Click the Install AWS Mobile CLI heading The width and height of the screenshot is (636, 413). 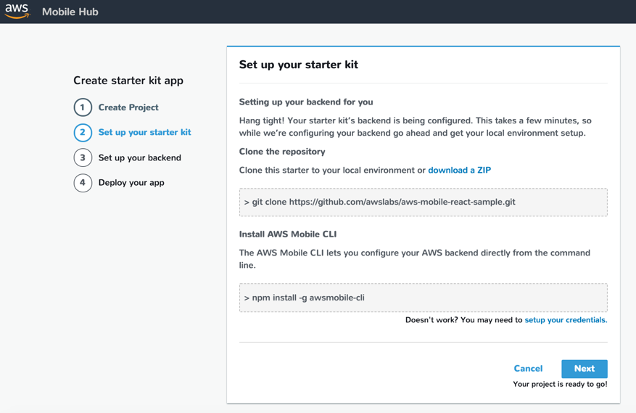pyautogui.click(x=288, y=234)
